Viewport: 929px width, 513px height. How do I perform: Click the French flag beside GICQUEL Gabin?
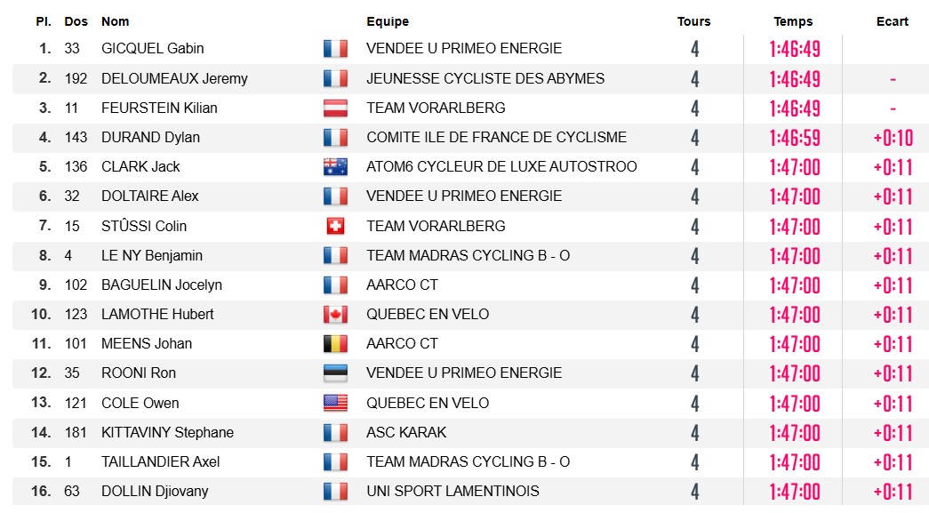tap(335, 49)
